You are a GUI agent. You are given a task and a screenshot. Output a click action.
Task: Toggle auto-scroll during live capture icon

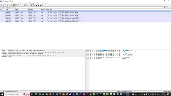coord(31,5)
